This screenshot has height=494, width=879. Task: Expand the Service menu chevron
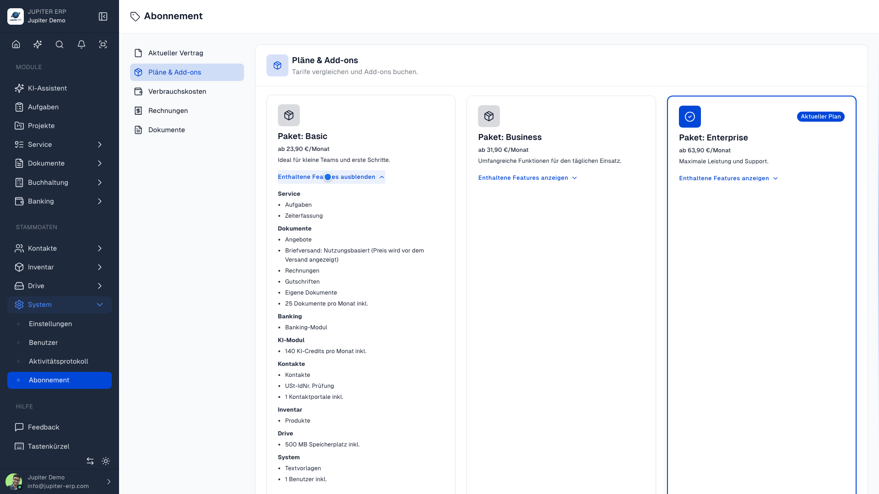tap(100, 145)
